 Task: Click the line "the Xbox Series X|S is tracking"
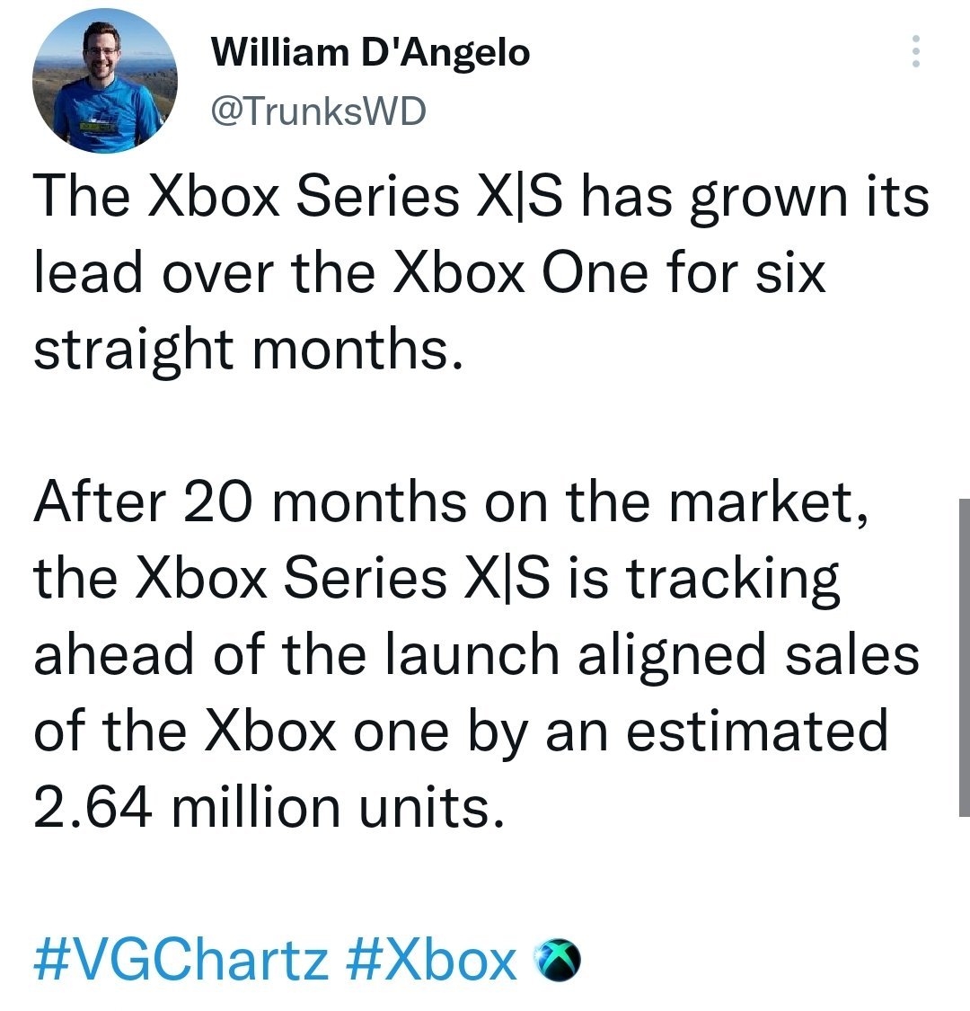(x=436, y=579)
